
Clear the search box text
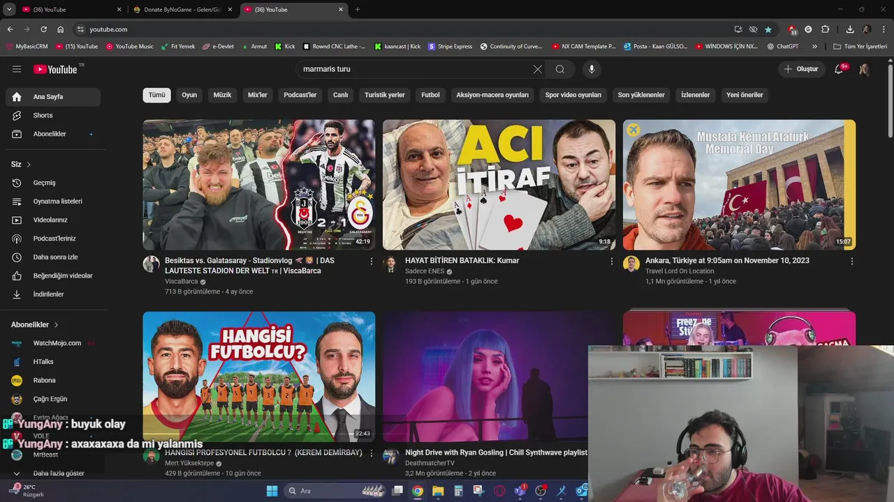pos(537,69)
